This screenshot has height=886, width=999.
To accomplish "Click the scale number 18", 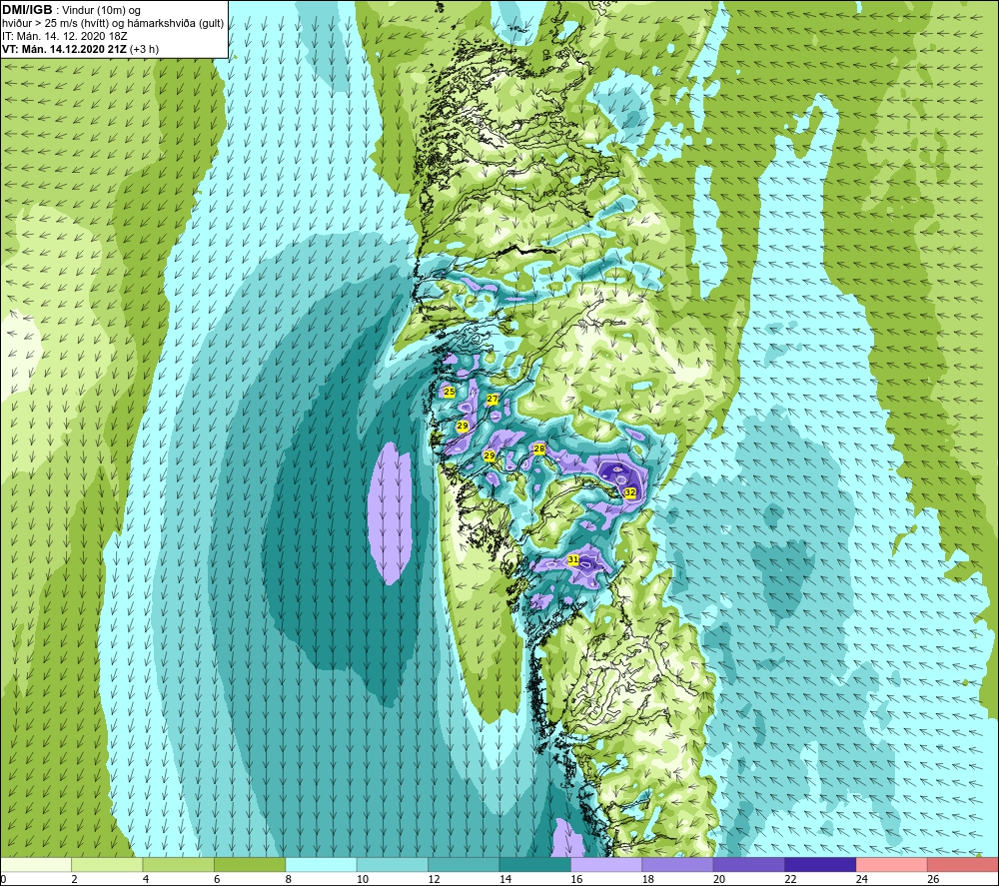I will 648,879.
